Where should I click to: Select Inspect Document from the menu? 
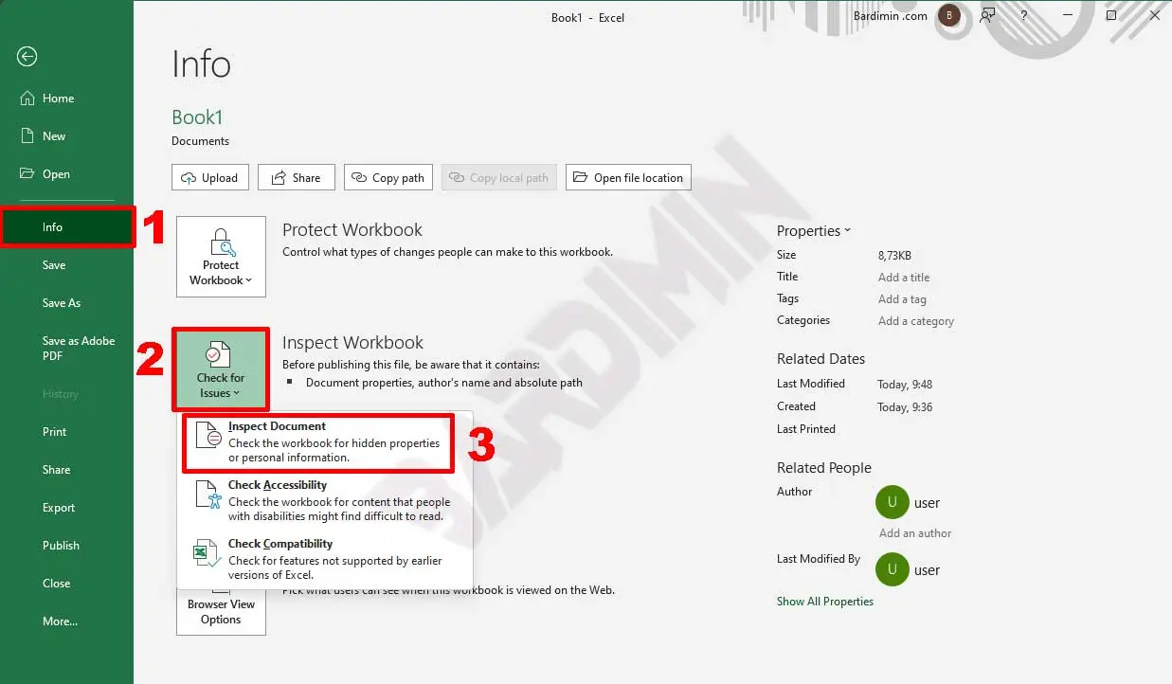click(x=317, y=441)
